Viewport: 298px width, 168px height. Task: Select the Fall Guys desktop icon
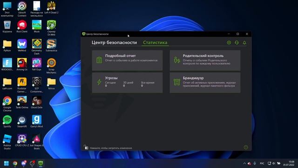click(37, 64)
